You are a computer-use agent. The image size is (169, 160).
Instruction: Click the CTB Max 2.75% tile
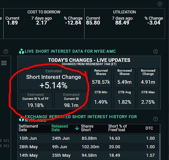click(x=148, y=99)
